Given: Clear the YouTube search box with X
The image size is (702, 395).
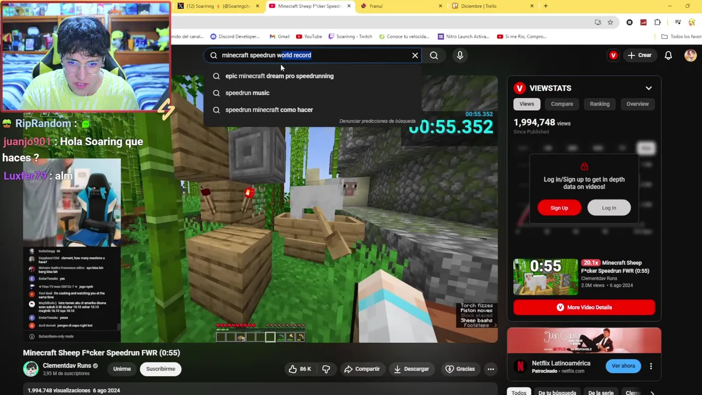Looking at the screenshot, I should pos(415,55).
